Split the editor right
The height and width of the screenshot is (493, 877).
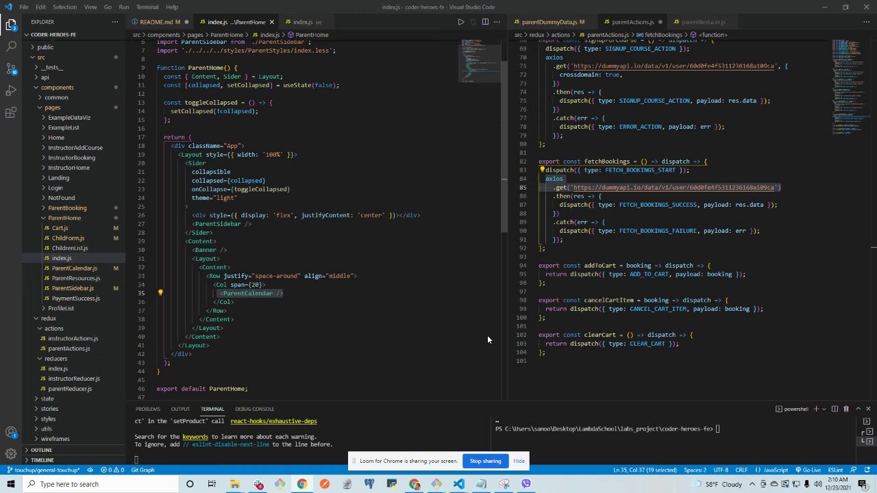coord(485,22)
